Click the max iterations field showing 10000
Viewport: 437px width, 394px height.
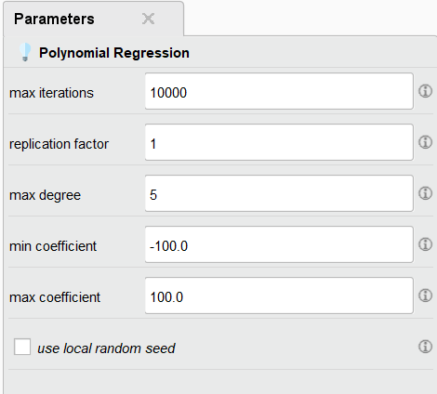pos(279,91)
